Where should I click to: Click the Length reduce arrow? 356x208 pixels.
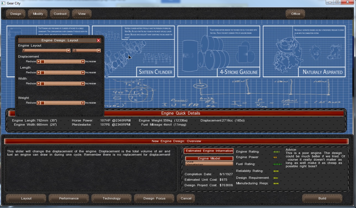point(39,72)
